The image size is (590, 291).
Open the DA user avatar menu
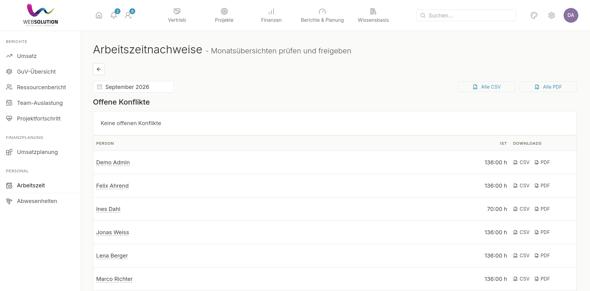(x=571, y=15)
